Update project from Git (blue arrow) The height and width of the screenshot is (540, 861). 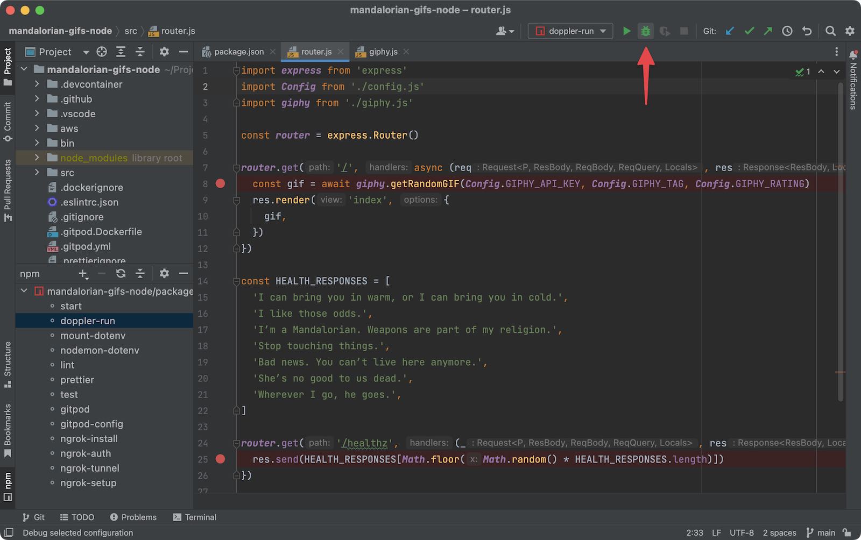pyautogui.click(x=730, y=31)
